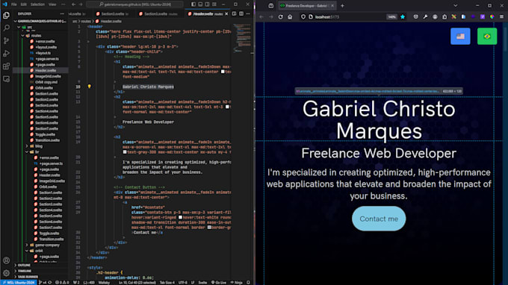
Task: Expand the OUTLINE section
Action: 25,266
